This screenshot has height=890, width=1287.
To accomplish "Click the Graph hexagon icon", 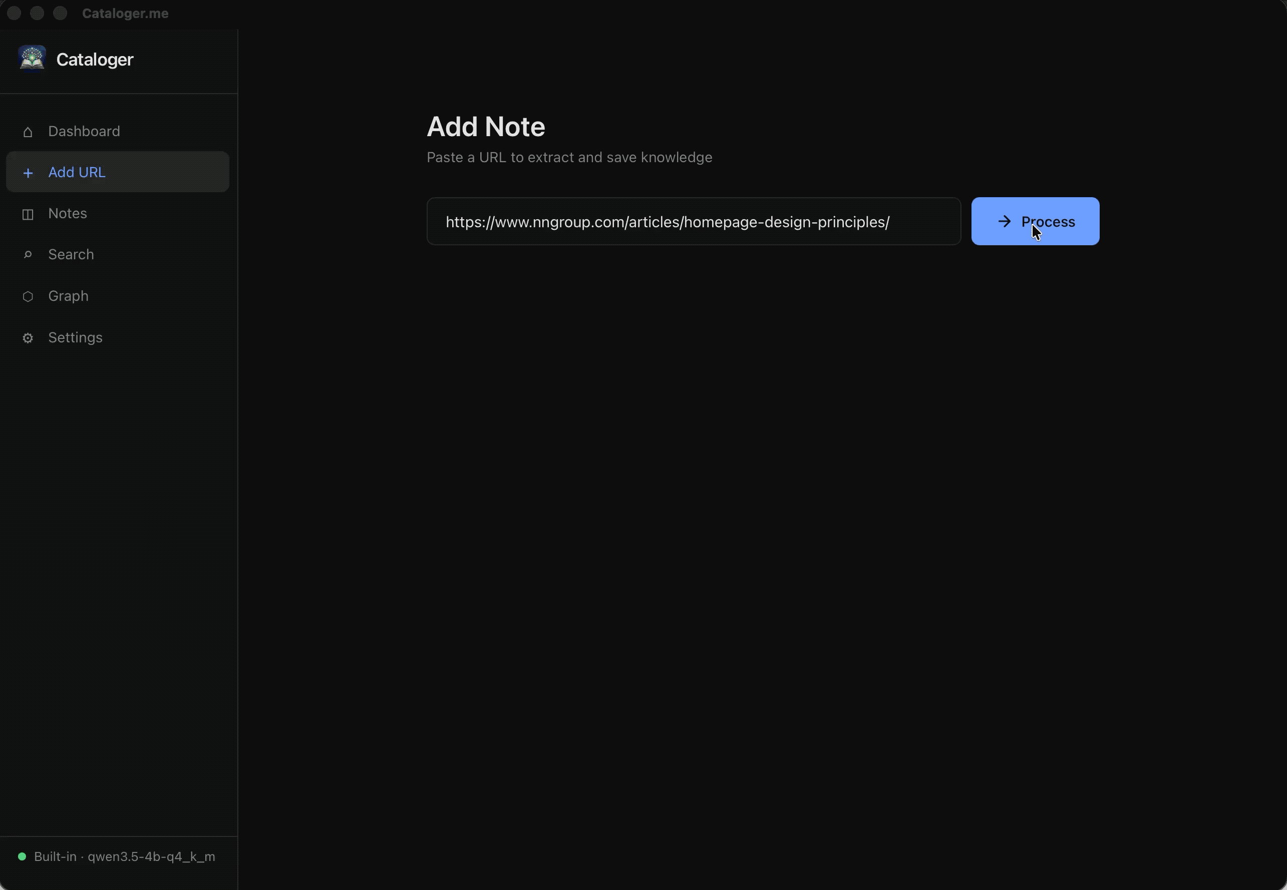I will 28,296.
